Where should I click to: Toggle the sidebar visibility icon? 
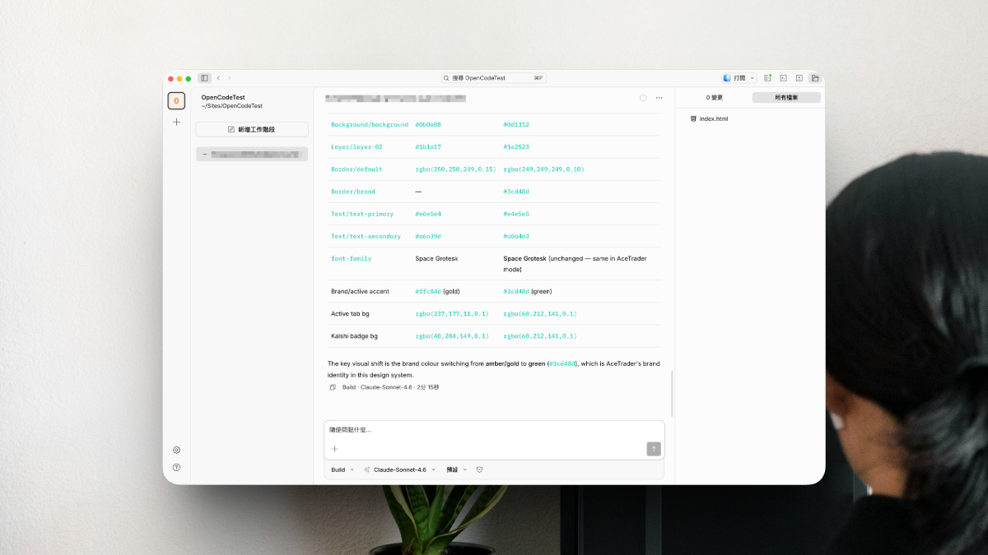(204, 77)
